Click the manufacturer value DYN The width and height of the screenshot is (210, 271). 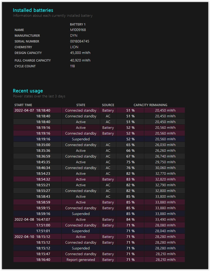pos(73,36)
